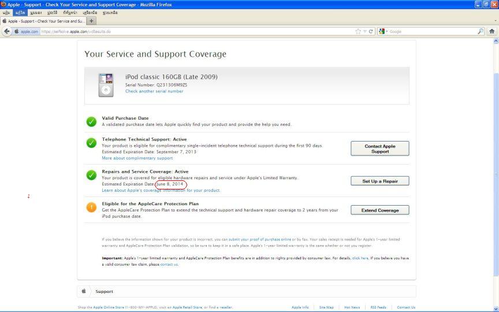Click the Firefox home icon
This screenshot has width=499, height=312.
(x=492, y=31)
